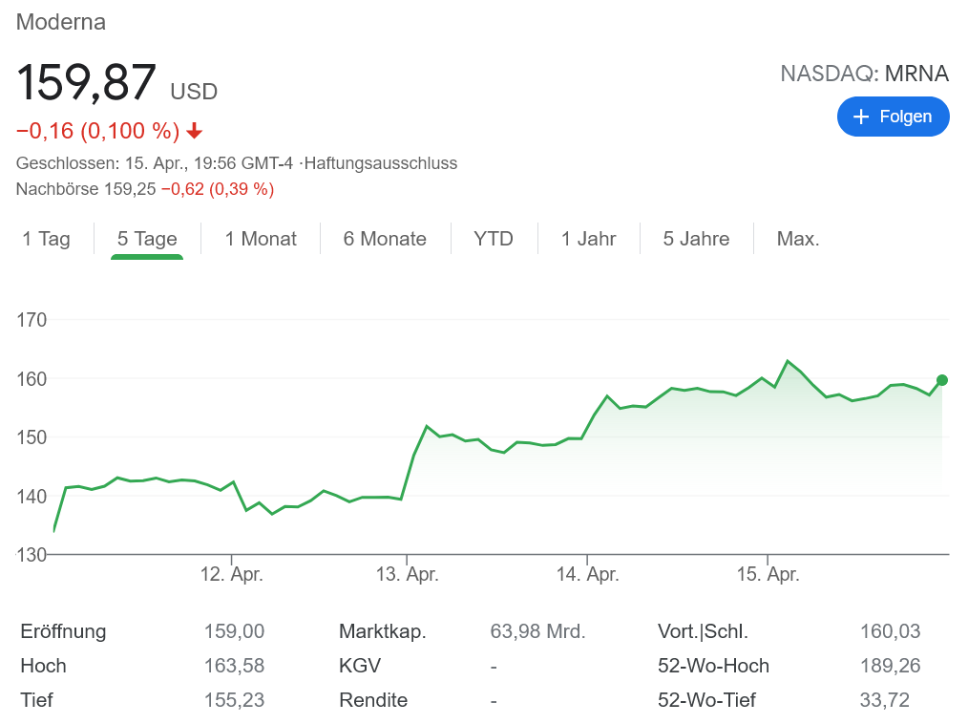968x724 pixels.
Task: Click the red down arrow price indicator
Action: [195, 131]
